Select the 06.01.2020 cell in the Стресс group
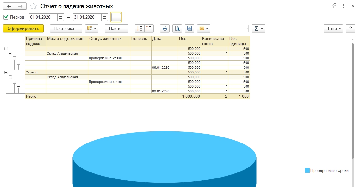Screen dimensions: 361x187 click(165, 91)
